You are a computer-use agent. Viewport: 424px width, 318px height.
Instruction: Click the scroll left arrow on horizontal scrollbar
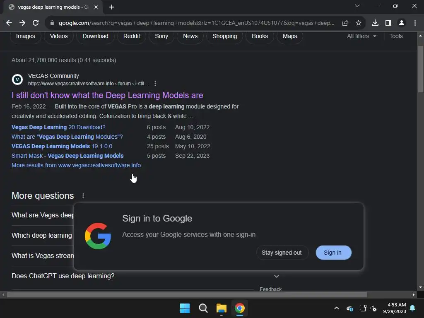click(x=3, y=294)
